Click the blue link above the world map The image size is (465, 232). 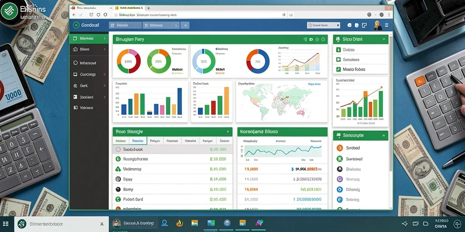pos(314,84)
